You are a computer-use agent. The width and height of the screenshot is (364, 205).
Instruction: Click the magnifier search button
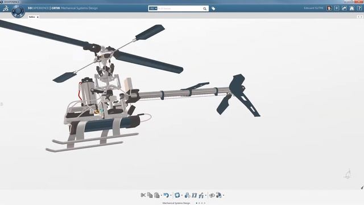205,9
